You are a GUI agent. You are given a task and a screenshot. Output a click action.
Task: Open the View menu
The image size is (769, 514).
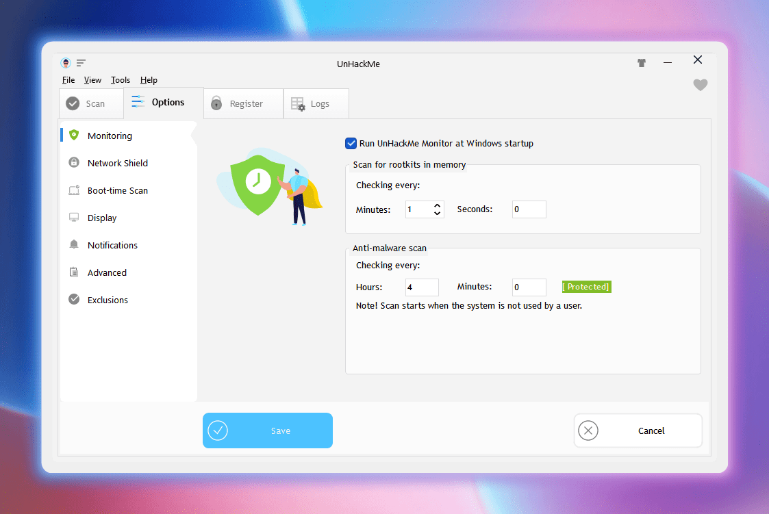tap(92, 80)
